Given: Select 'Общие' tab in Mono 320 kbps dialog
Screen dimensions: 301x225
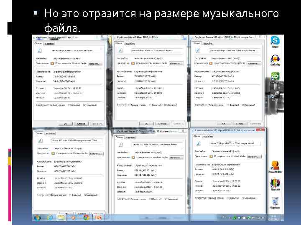Looking at the screenshot, I should click(197, 136).
